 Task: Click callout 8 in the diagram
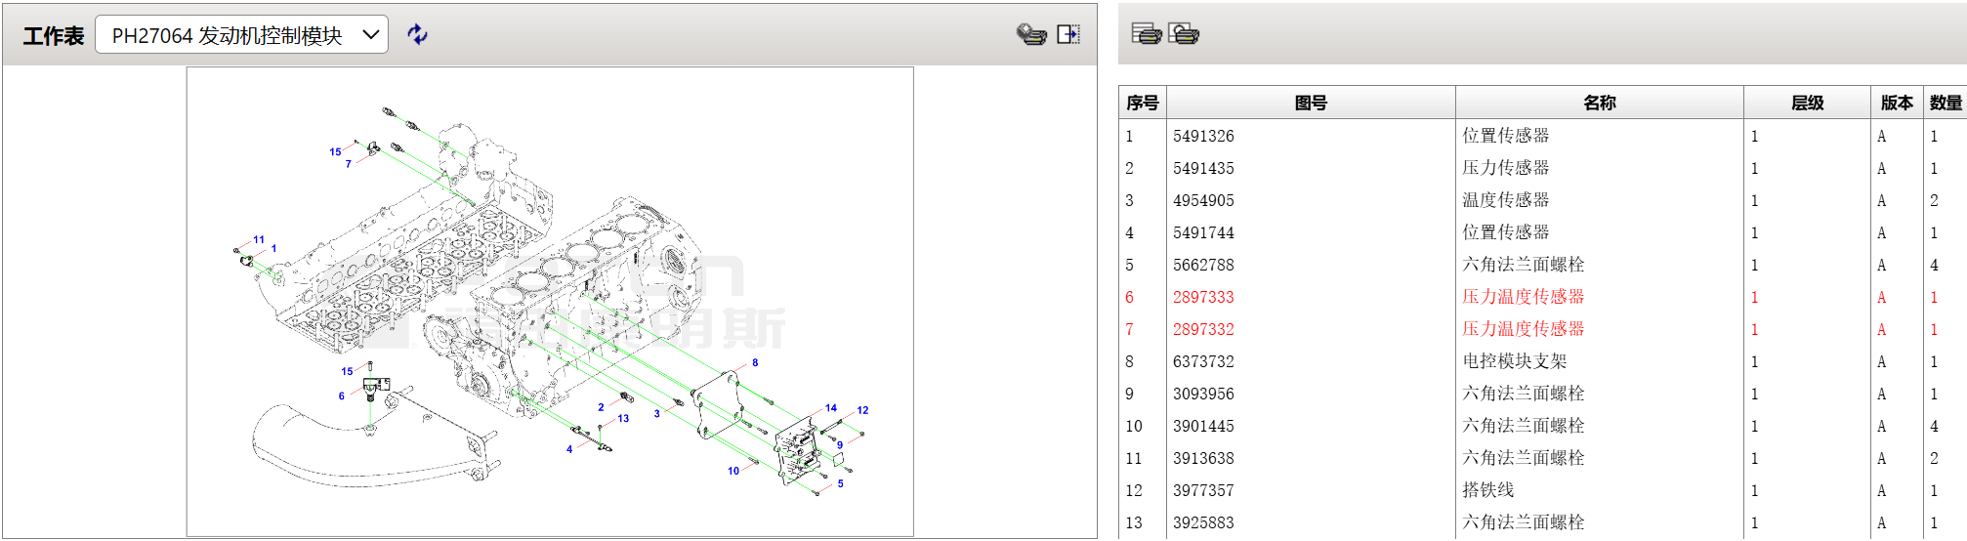tap(755, 362)
